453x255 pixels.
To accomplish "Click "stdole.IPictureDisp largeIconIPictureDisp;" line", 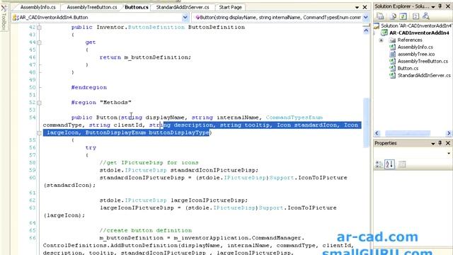I will 173,200.
